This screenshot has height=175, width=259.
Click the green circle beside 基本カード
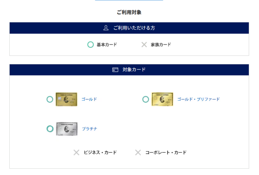[x=91, y=45]
